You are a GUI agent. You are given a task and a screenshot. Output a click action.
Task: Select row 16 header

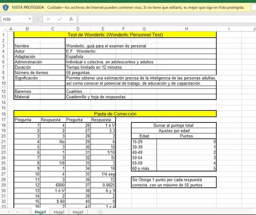[4, 114]
